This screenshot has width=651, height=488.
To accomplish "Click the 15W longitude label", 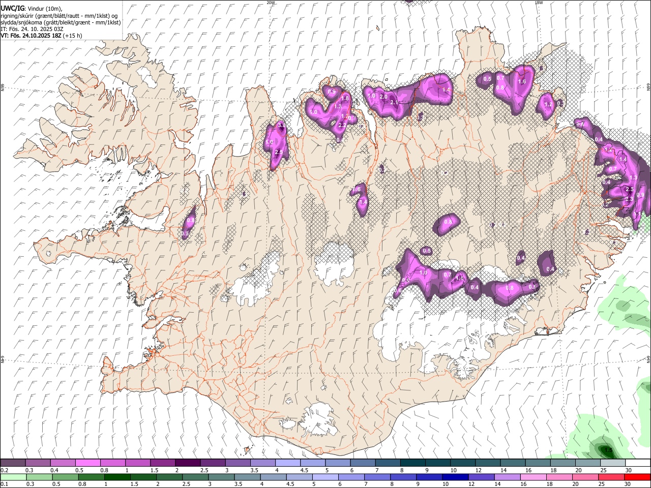I will [x=539, y=3].
